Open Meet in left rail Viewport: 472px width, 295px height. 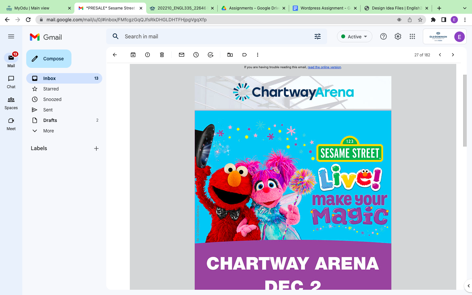tap(11, 124)
